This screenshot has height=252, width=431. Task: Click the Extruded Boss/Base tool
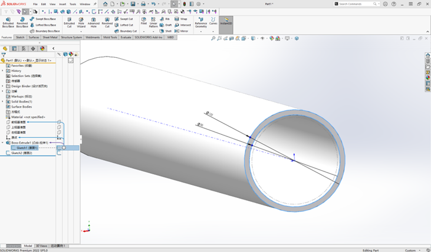[x=8, y=22]
